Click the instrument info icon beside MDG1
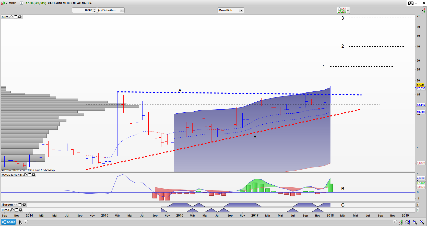Viewport: 427px width, 226px height. pyautogui.click(x=21, y=3)
